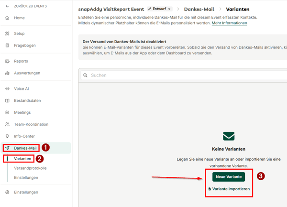
Task: Click the Setup tools icon
Action: click(x=7, y=34)
